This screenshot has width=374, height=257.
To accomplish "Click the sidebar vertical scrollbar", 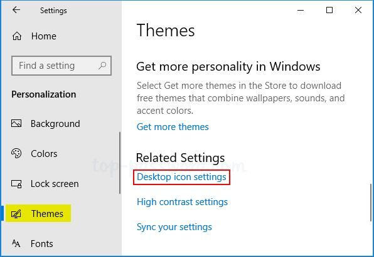I will [x=120, y=163].
